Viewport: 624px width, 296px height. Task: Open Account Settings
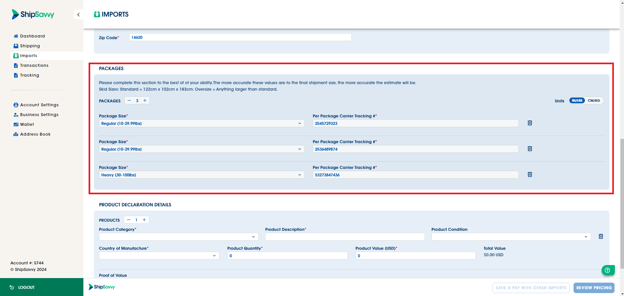[39, 105]
